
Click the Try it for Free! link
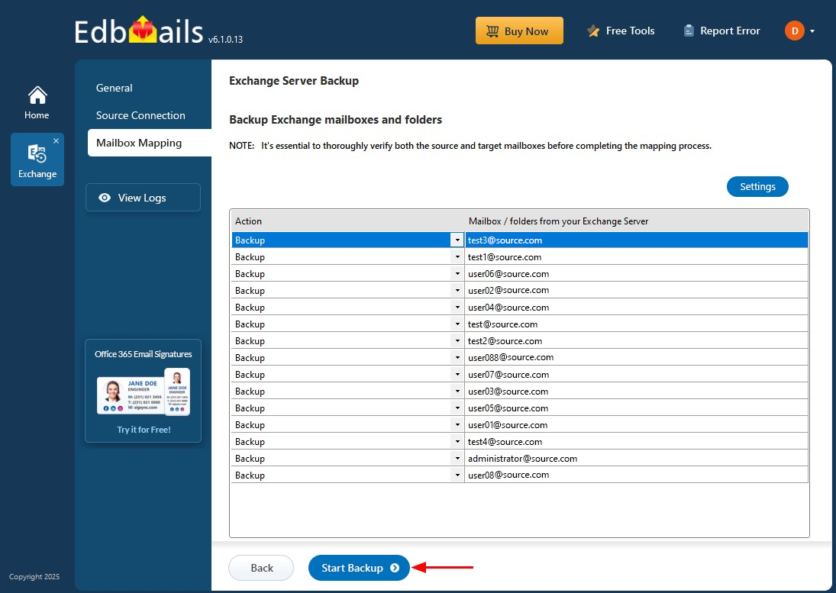pyautogui.click(x=144, y=430)
